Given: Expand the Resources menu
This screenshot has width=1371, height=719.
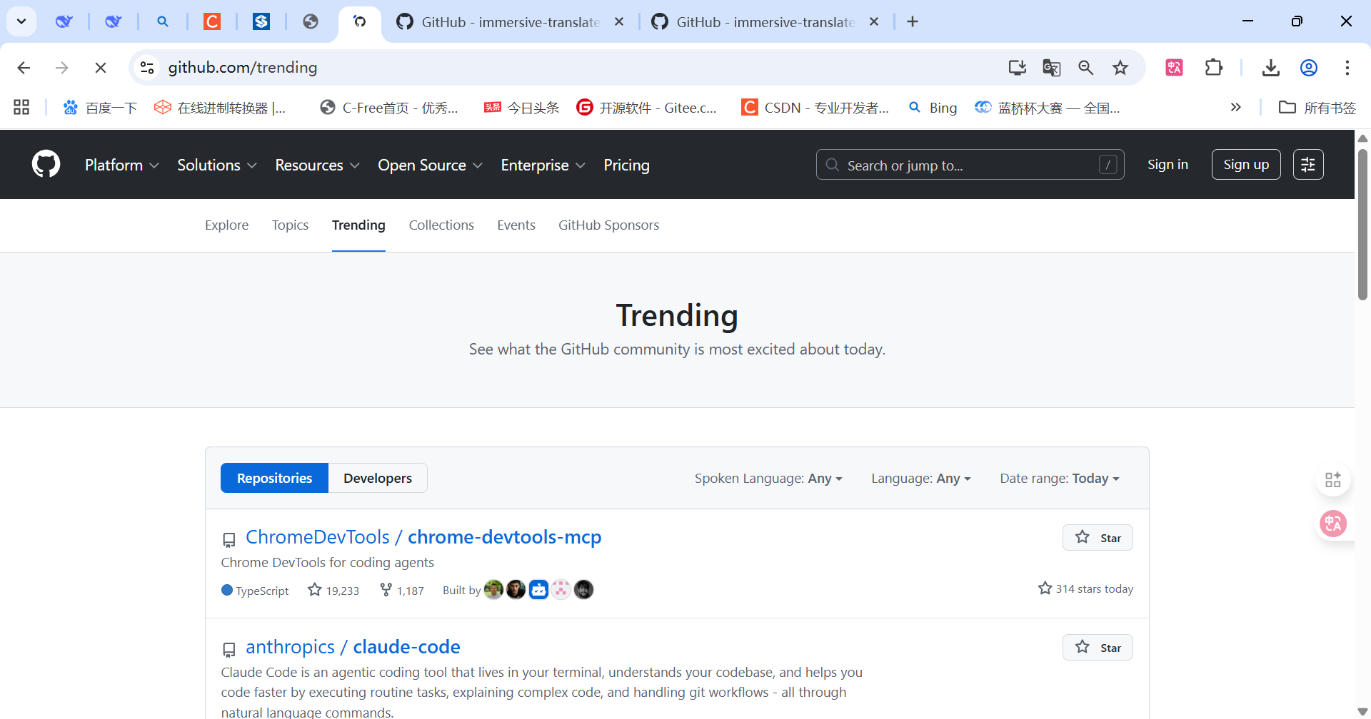Looking at the screenshot, I should coord(317,165).
